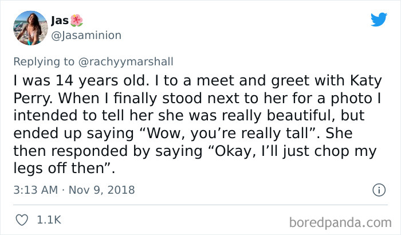
Task: Click the hibiscus flower emoji beside Jas
Action: point(77,21)
